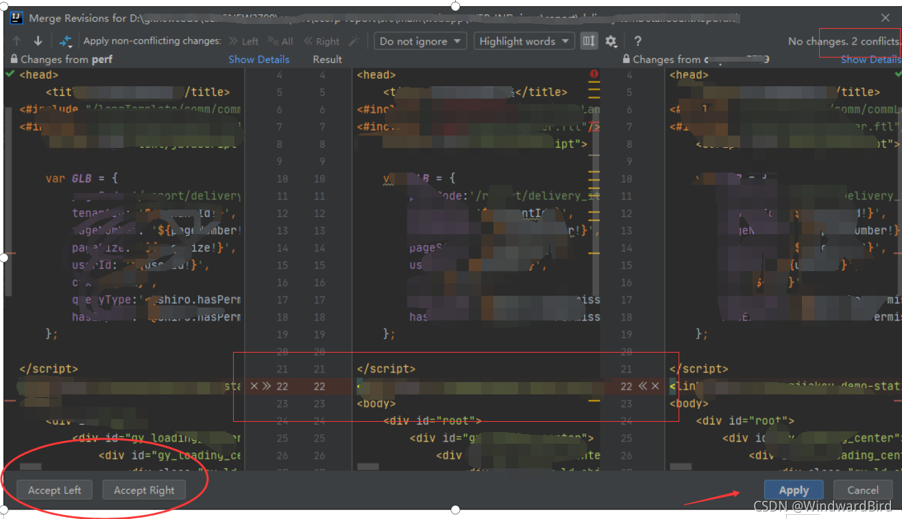Apply All non-conflicting changes
This screenshot has width=902, height=519.
[x=280, y=41]
